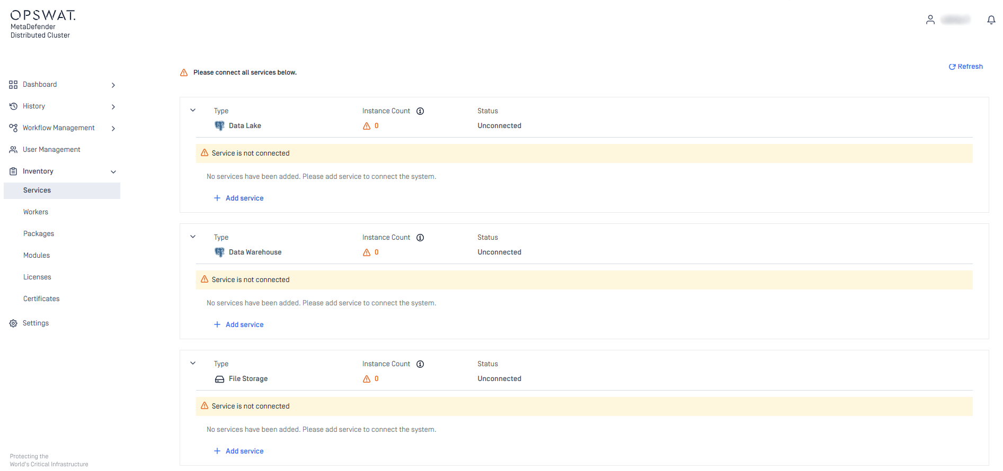The height and width of the screenshot is (471, 1003).
Task: Click the Workflow Management icon
Action: point(13,128)
